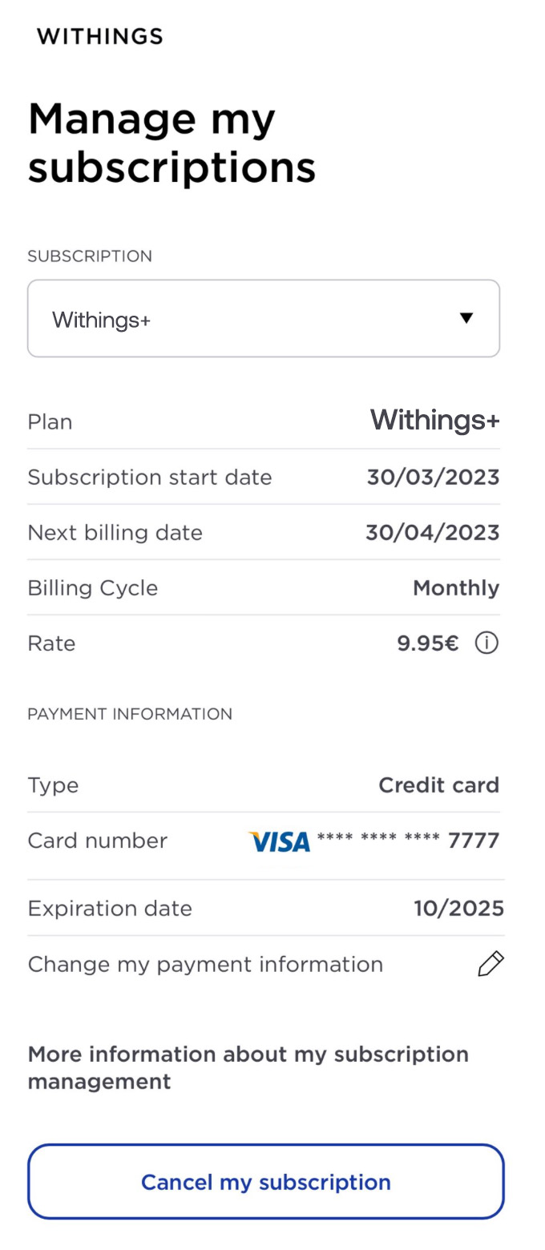The image size is (545, 1250).
Task: Click the PAYMENT INFORMATION section heading
Action: (130, 713)
